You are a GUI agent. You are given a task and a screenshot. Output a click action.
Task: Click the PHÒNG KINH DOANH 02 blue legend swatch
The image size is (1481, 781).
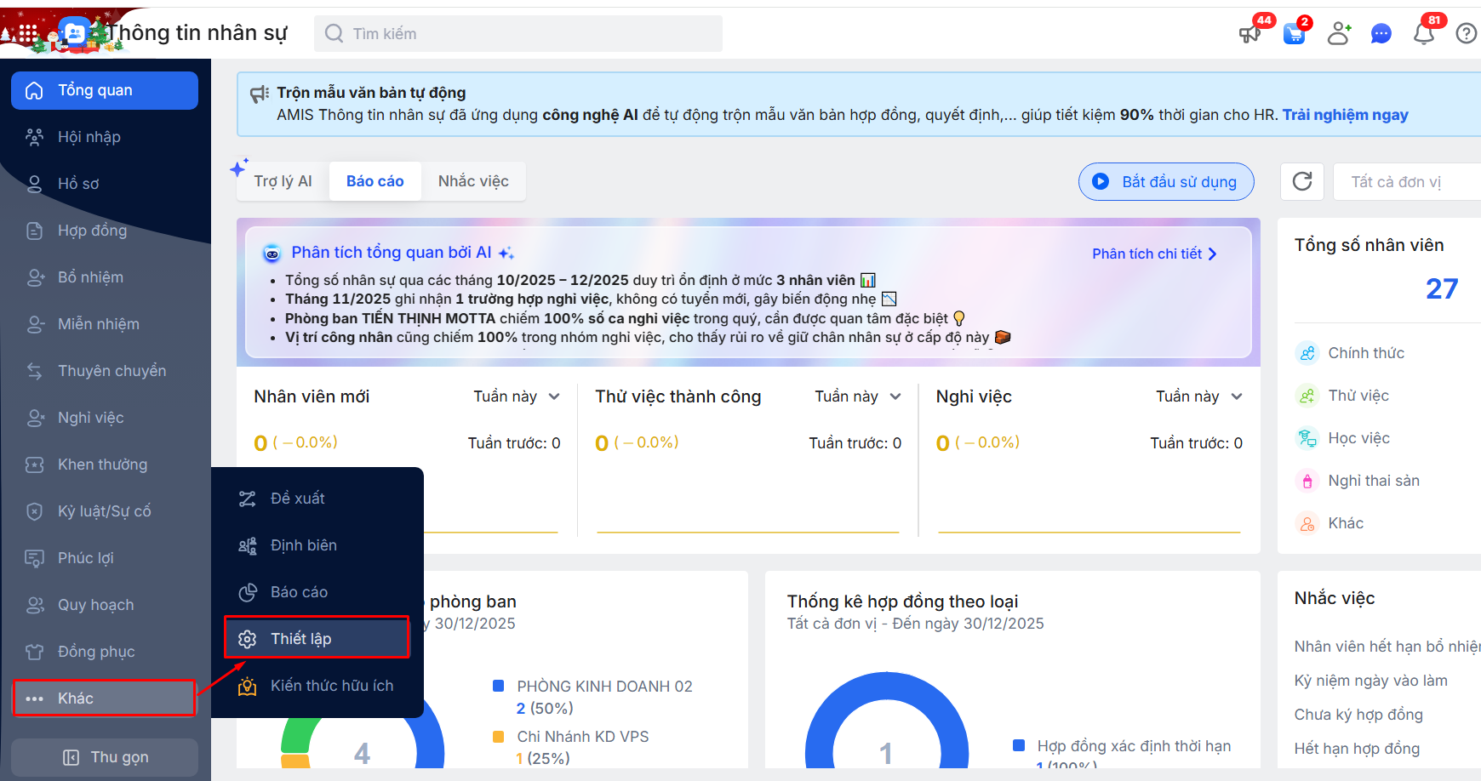tap(499, 686)
